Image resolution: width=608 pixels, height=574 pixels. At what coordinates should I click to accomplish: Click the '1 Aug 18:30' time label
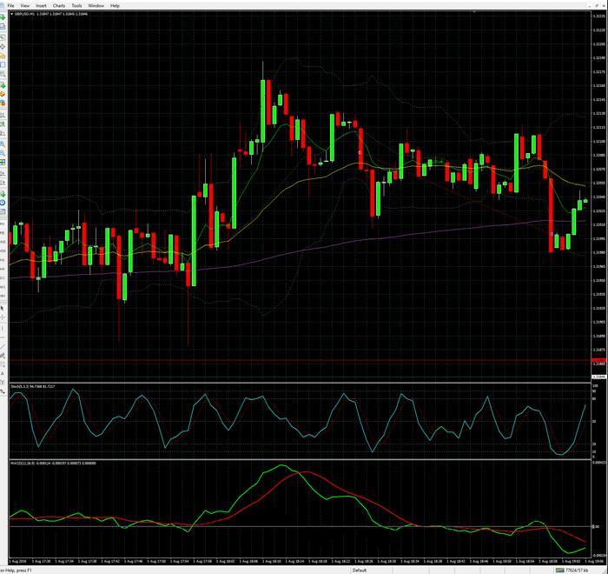(387, 561)
